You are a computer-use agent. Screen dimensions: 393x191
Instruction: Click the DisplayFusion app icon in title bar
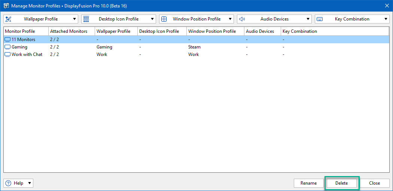pyautogui.click(x=6, y=6)
